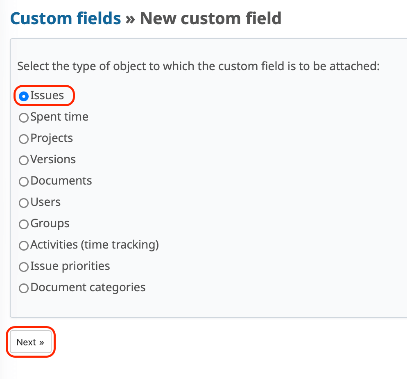Open the Custom fields breadcrumb link

click(66, 18)
